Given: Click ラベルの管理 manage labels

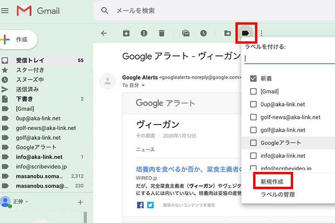Looking at the screenshot, I should coord(278,194).
